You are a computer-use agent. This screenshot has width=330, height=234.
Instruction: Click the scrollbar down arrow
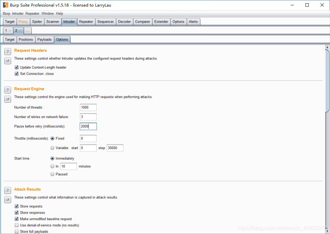tap(327, 231)
